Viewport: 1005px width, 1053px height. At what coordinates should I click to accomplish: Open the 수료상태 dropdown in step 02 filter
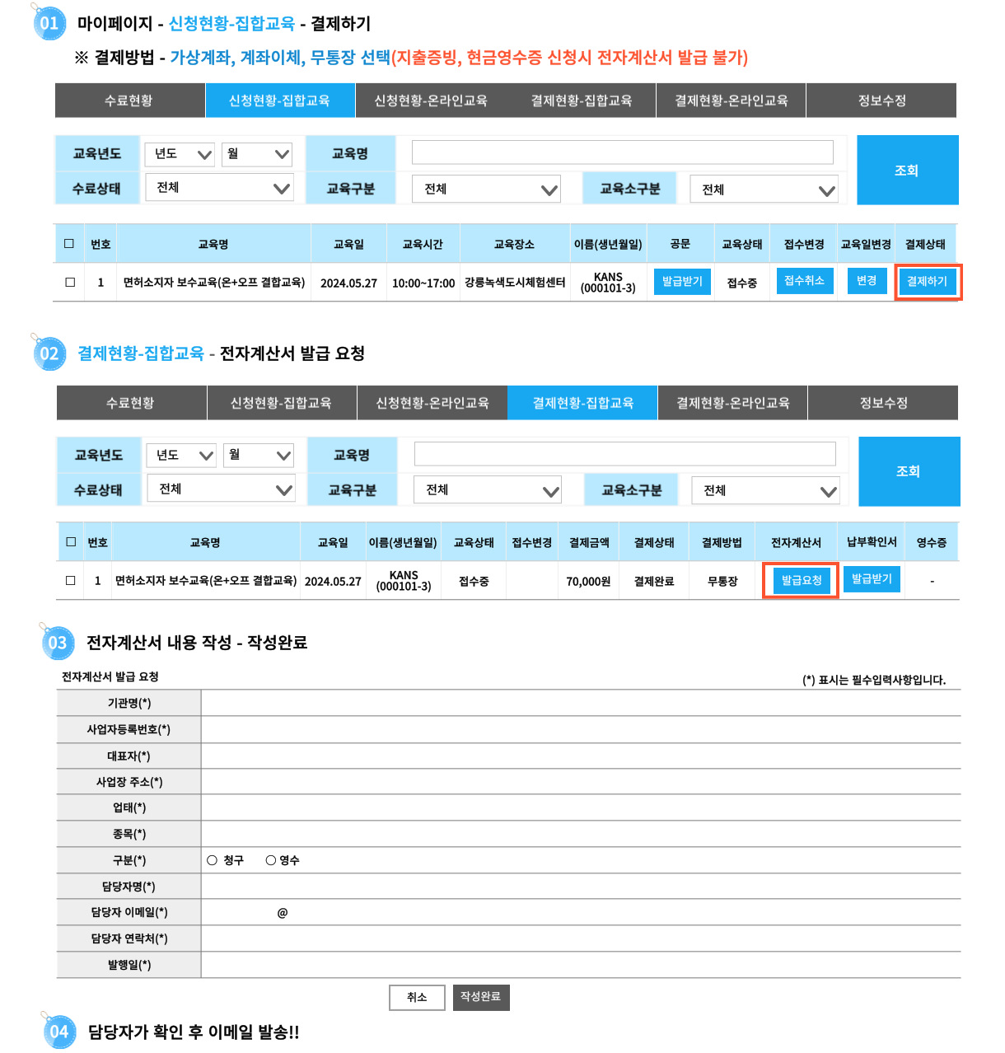(x=221, y=489)
